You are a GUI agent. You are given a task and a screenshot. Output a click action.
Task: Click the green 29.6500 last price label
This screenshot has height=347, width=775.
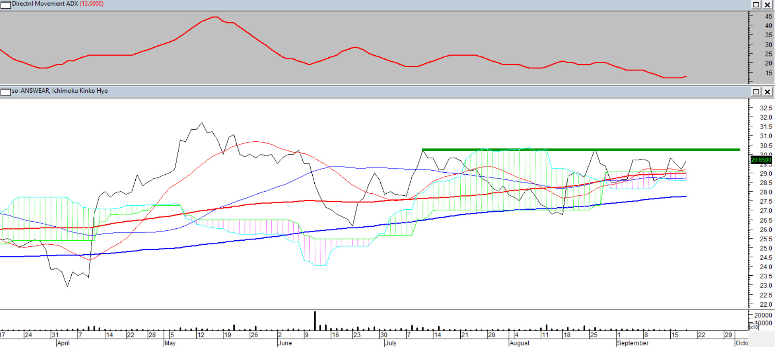click(x=761, y=160)
